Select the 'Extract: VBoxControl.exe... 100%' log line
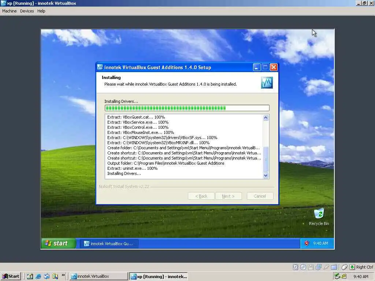The image size is (375, 281). point(138,127)
